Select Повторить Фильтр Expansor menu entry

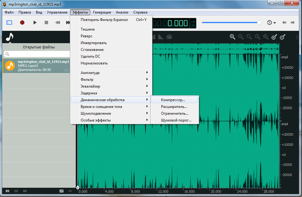112,20
